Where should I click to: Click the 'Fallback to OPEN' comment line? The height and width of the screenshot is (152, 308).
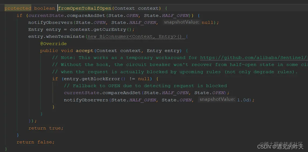tap(145, 86)
